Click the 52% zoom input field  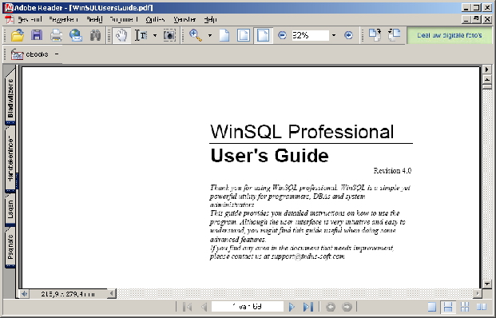(311, 35)
